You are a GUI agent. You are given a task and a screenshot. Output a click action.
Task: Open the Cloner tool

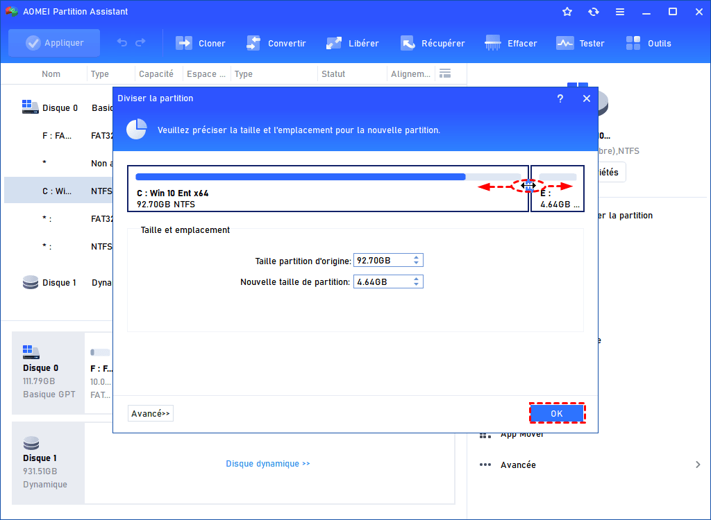coord(201,44)
